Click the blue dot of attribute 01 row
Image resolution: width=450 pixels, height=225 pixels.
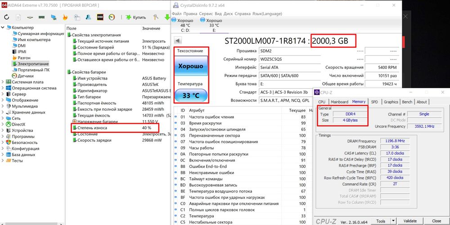[x=175, y=117]
